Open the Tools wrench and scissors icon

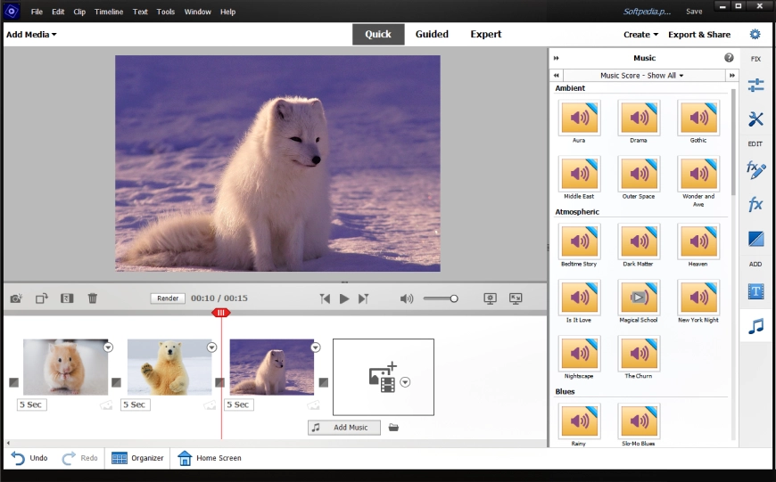pyautogui.click(x=755, y=118)
